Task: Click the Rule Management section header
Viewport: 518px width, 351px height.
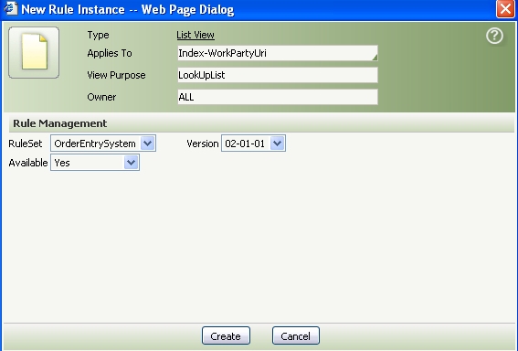Action: point(261,123)
